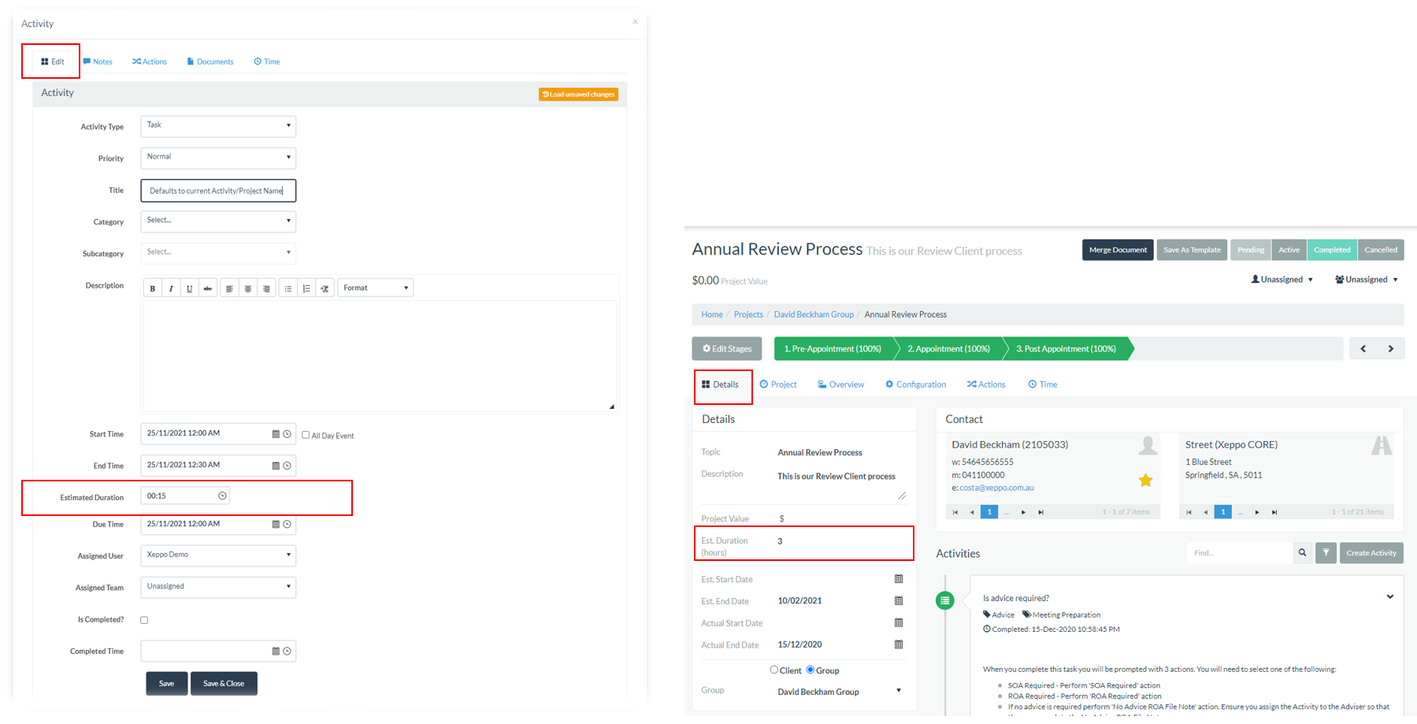
Task: Open the Start Time calendar picker
Action: (275, 433)
